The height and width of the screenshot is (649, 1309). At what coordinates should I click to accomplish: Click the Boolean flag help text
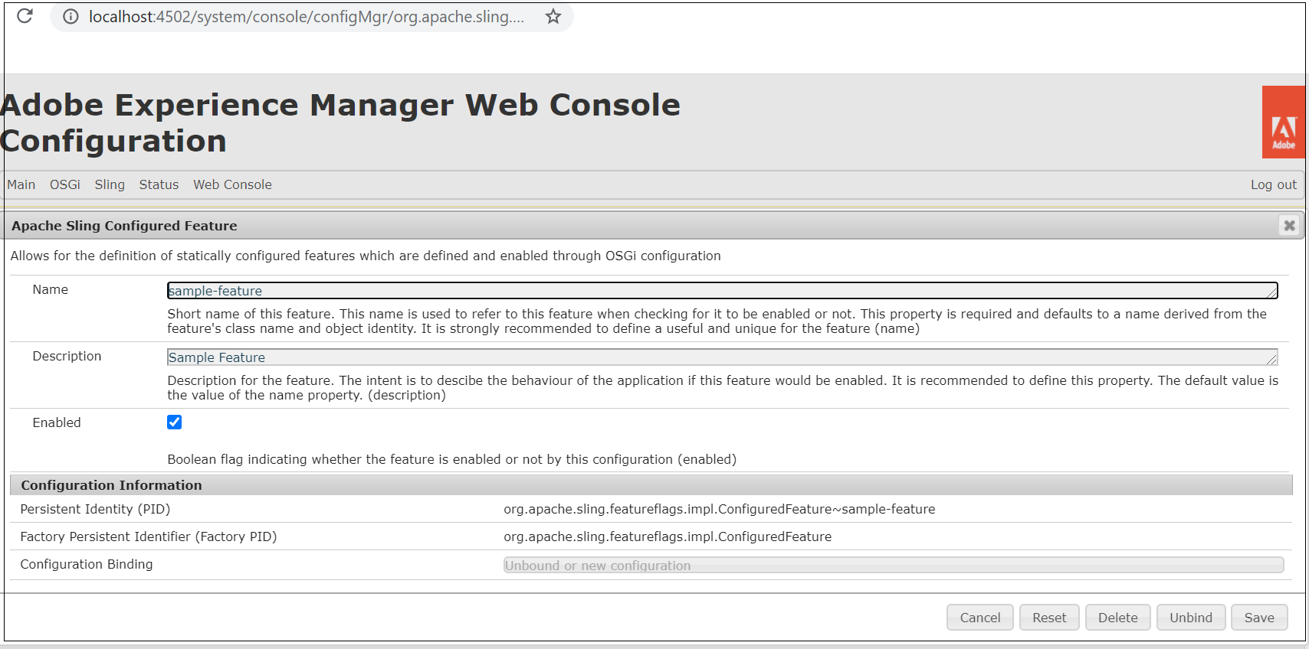[451, 459]
